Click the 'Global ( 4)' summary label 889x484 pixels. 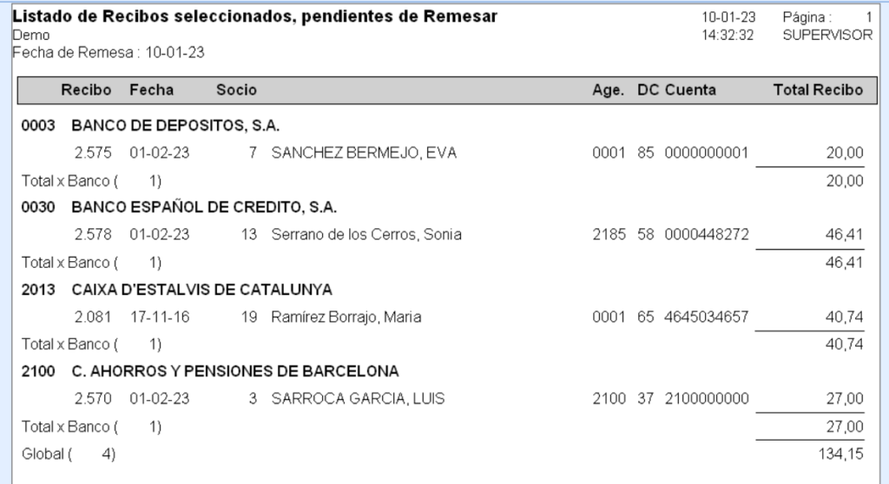(x=68, y=454)
